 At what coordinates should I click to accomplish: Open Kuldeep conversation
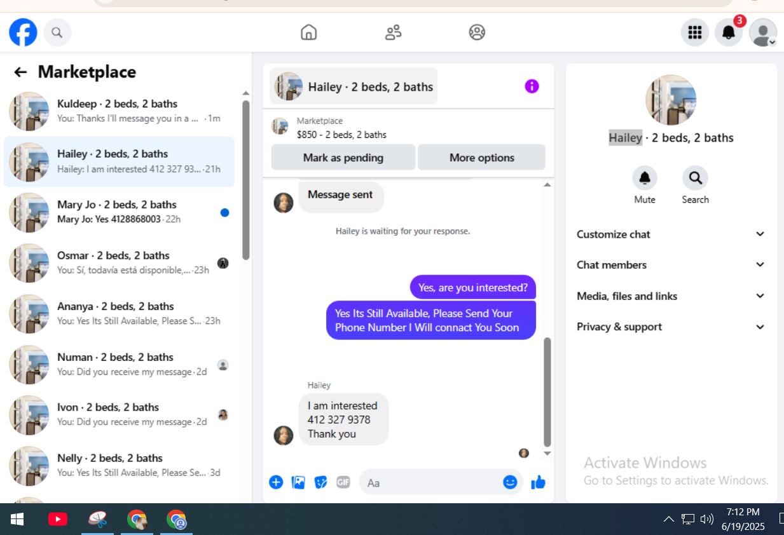point(120,111)
